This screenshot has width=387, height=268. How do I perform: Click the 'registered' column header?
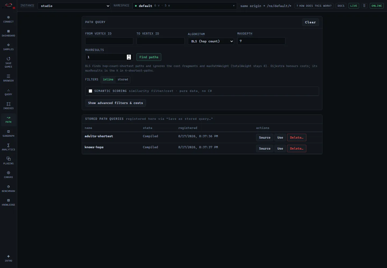pyautogui.click(x=188, y=128)
